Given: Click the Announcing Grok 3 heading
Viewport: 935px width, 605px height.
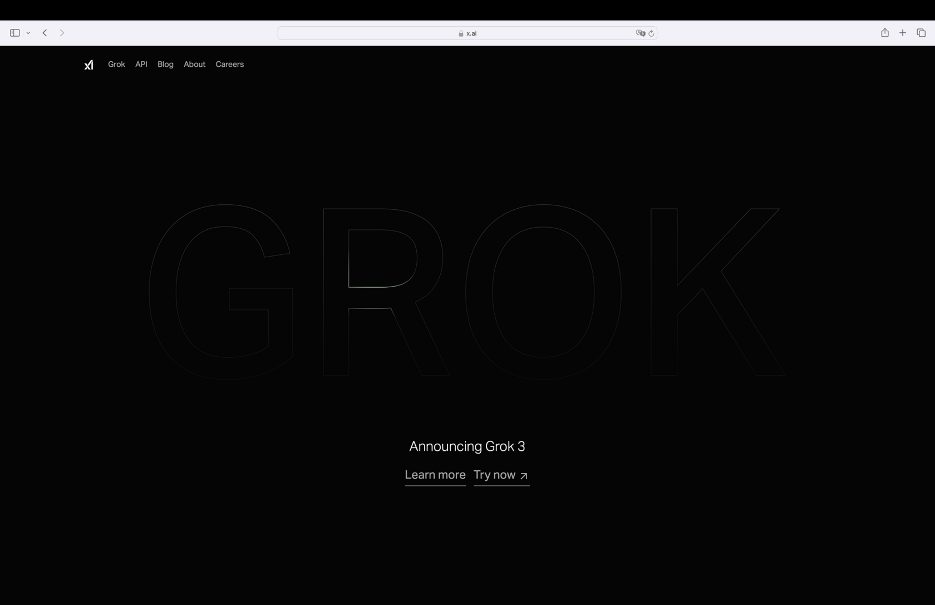Looking at the screenshot, I should pos(467,446).
